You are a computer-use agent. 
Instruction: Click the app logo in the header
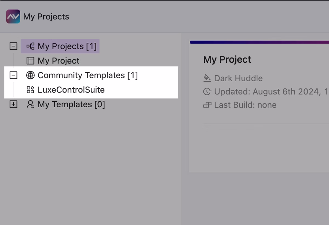[13, 17]
